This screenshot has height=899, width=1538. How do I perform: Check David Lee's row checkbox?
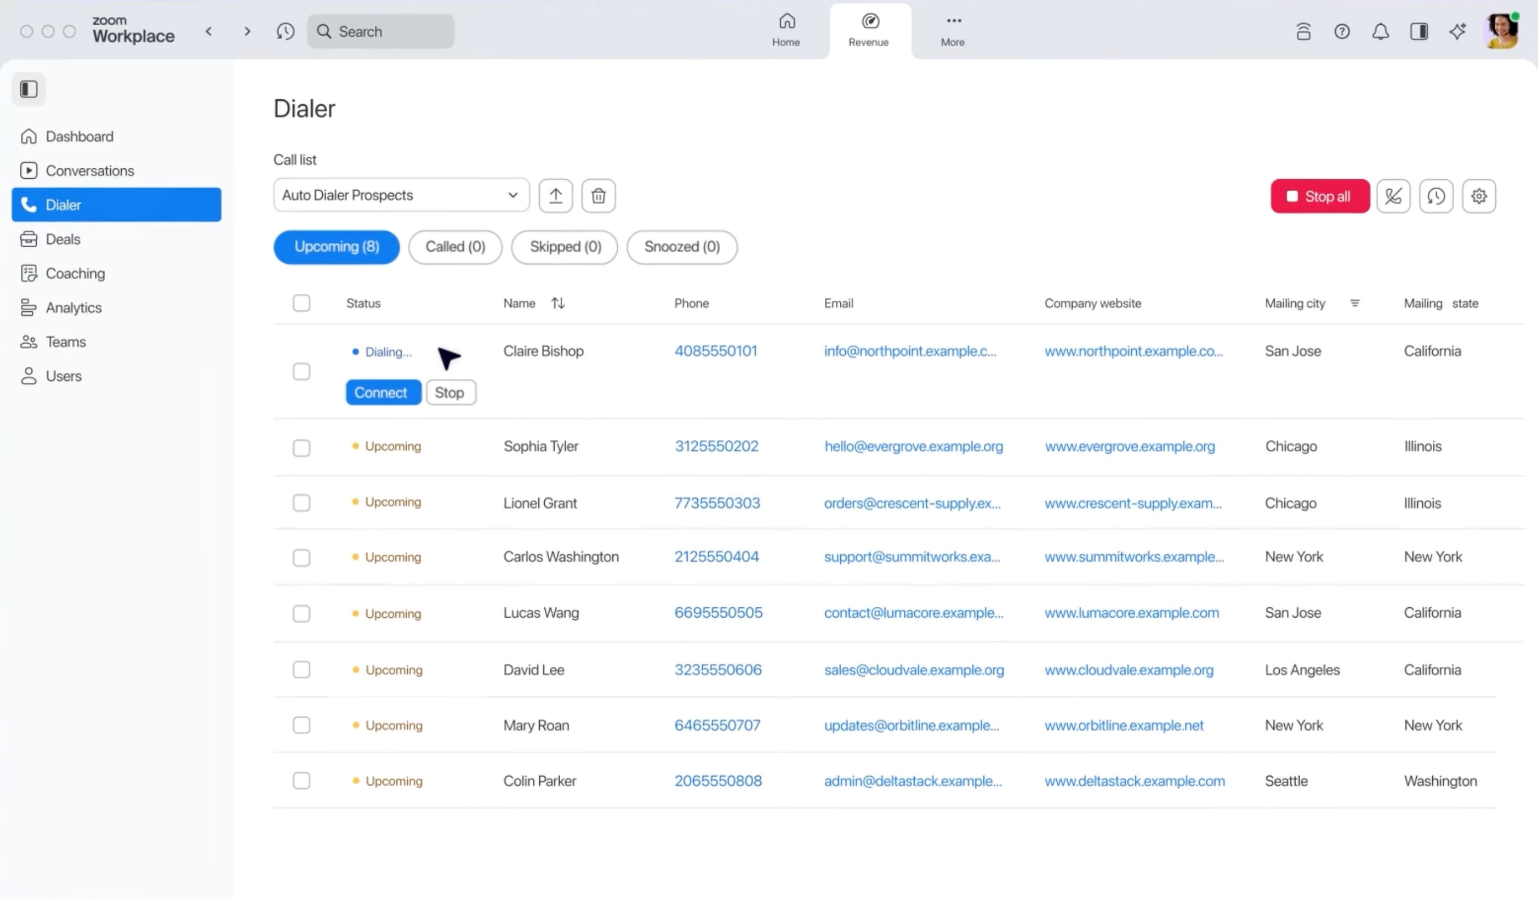click(x=301, y=669)
